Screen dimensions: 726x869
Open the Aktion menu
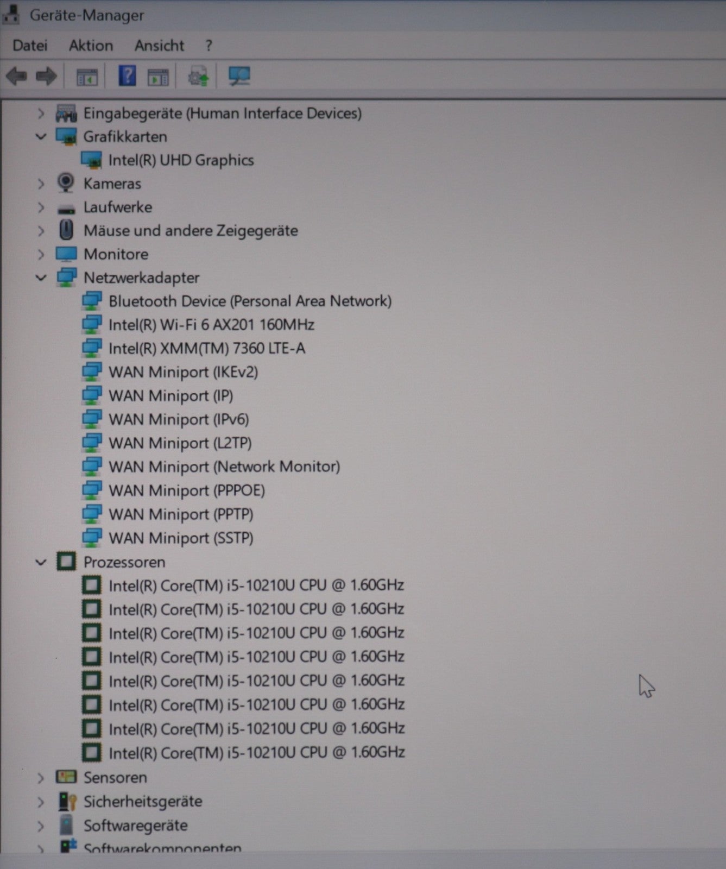[91, 46]
